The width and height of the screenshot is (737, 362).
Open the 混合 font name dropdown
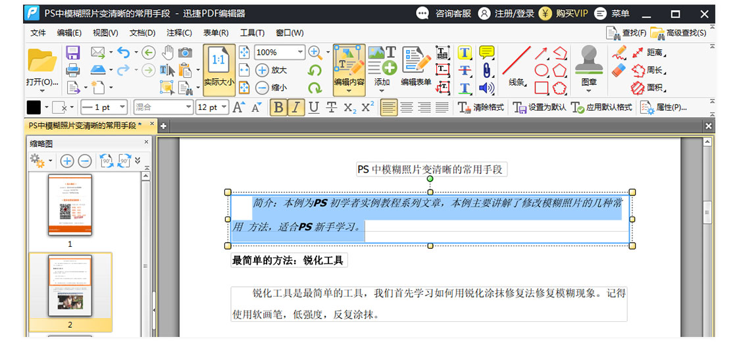188,107
